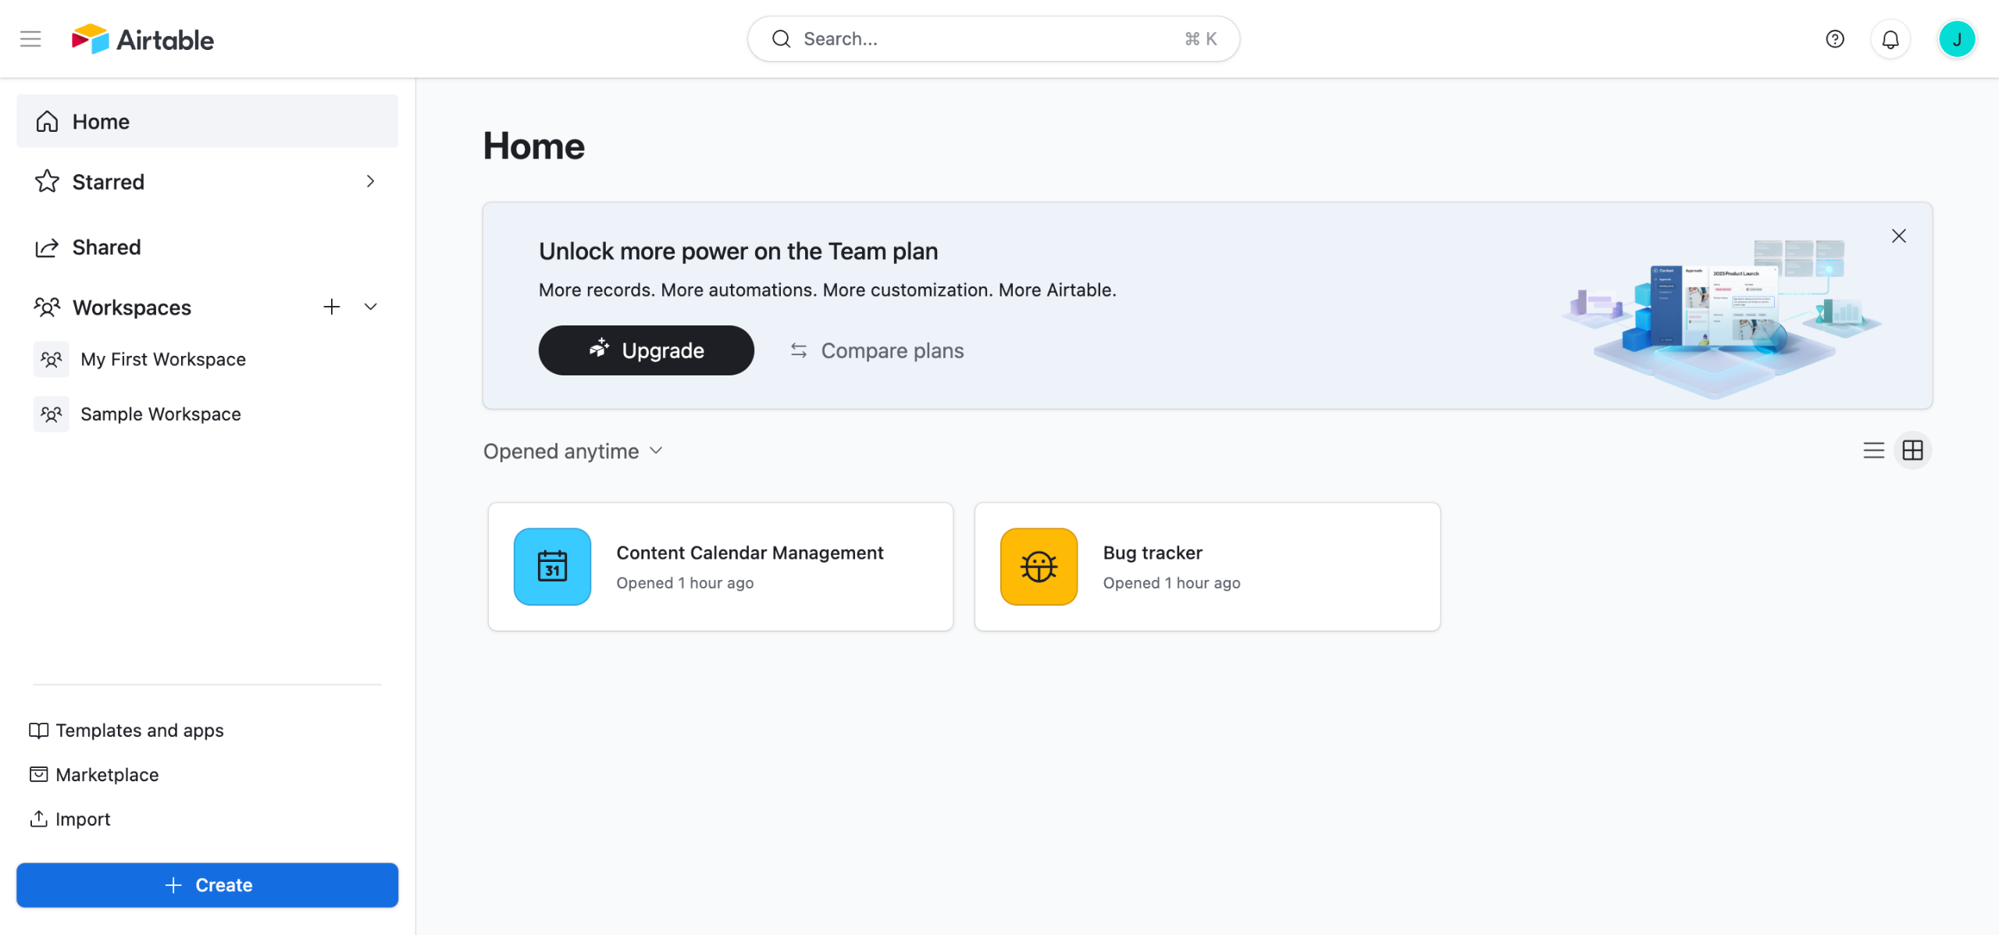Open the Bug tracker bug icon
Viewport: 1999px width, 935px height.
1039,567
